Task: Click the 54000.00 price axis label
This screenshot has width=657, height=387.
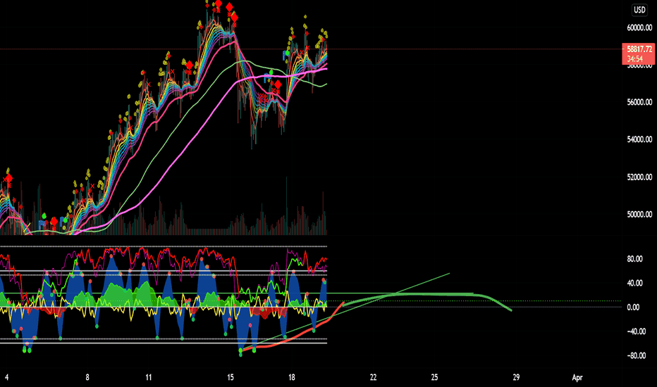Action: 639,139
